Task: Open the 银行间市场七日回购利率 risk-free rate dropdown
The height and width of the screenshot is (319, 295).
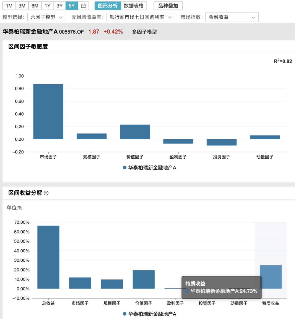Action: tap(141, 17)
